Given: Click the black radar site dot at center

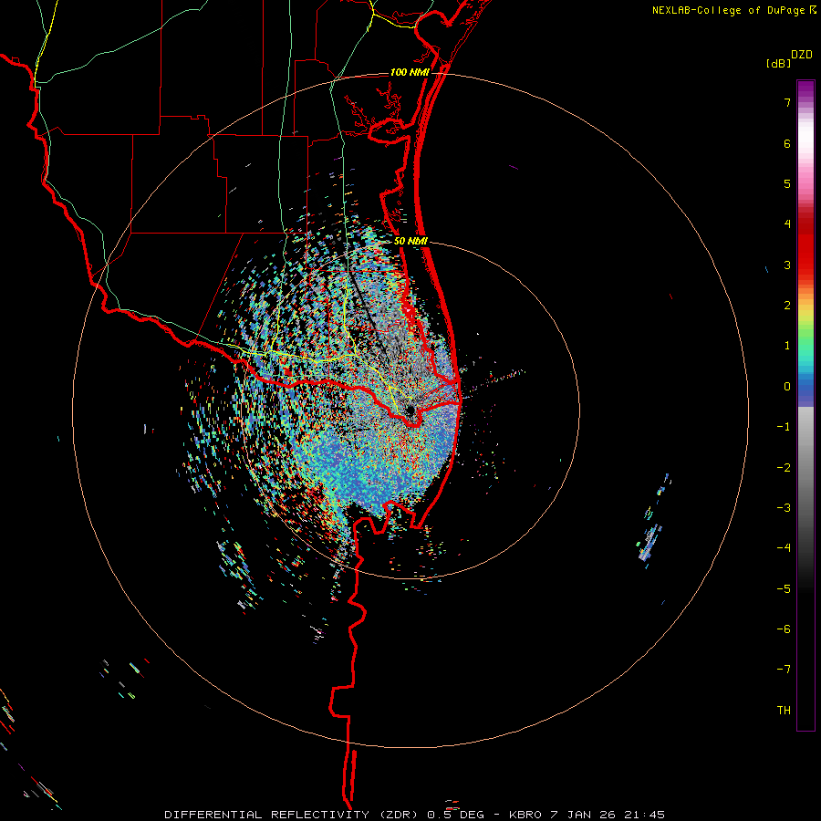Looking at the screenshot, I should tap(410, 410).
